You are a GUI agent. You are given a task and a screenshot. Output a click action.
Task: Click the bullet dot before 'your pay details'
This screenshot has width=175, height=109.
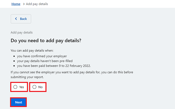point(14,61)
